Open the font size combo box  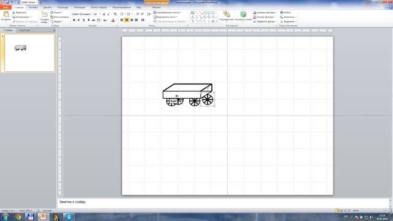[x=97, y=14]
